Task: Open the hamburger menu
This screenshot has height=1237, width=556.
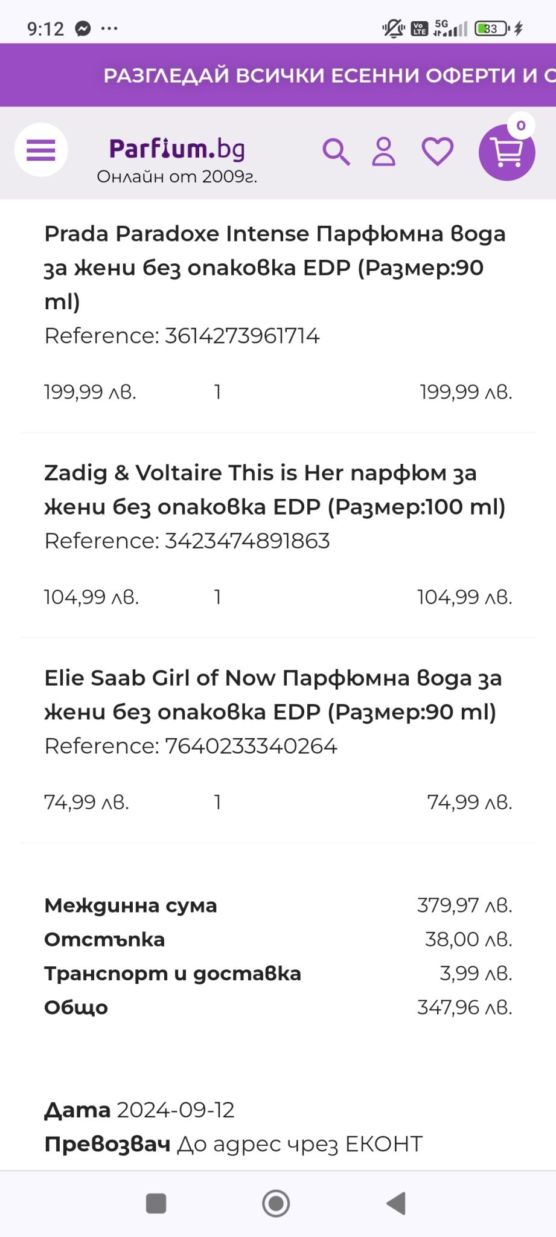Action: point(41,150)
